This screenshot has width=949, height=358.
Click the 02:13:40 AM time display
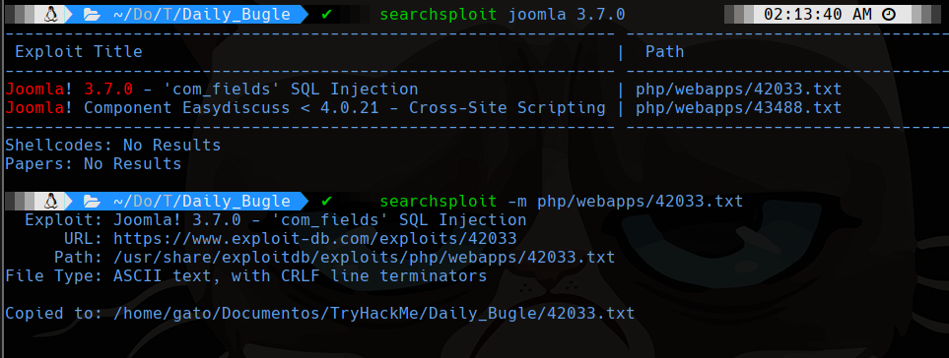818,15
